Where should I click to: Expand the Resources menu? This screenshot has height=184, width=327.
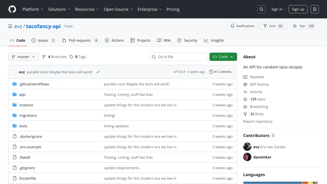click(x=87, y=9)
